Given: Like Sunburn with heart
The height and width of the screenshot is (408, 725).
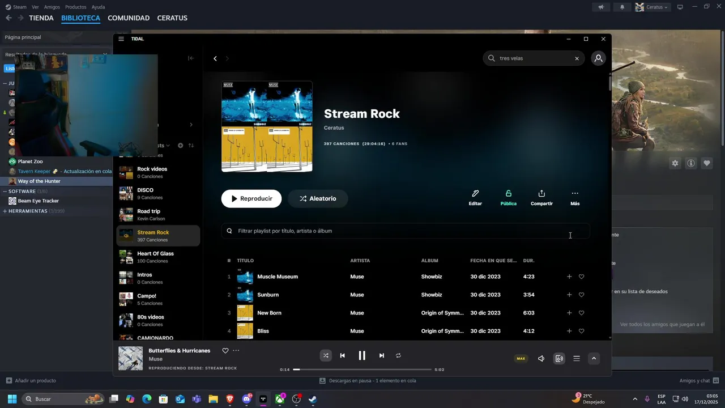Looking at the screenshot, I should 581,295.
